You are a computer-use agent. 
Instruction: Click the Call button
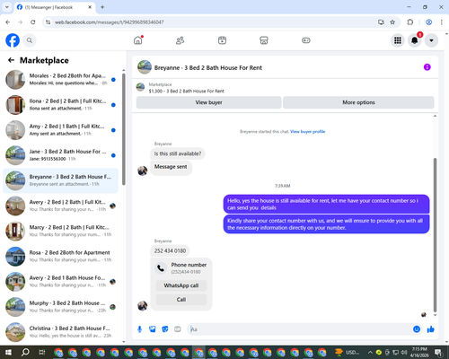[181, 300]
